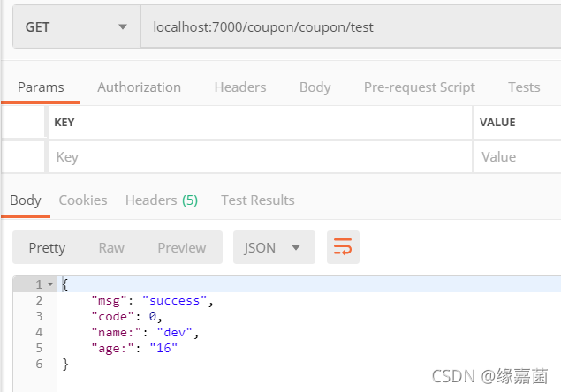This screenshot has height=392, width=561.
Task: Click the request URL field localhost:7000/coupon/coupon/test
Action: (x=351, y=26)
